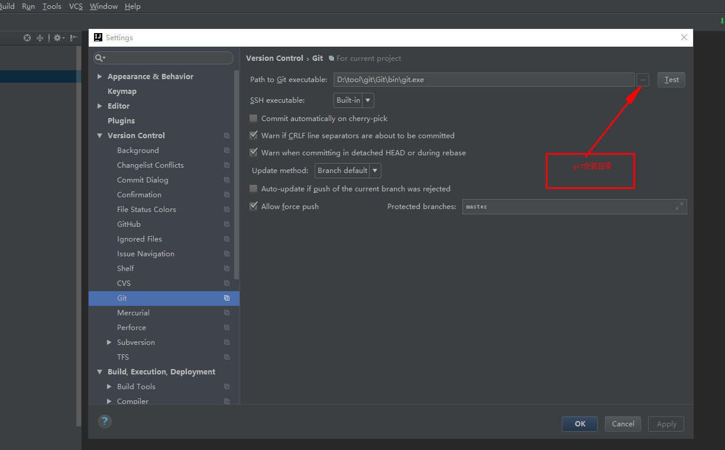Click the project-level icon beside Subversion
Viewport: 725px width, 450px height.
tap(226, 343)
